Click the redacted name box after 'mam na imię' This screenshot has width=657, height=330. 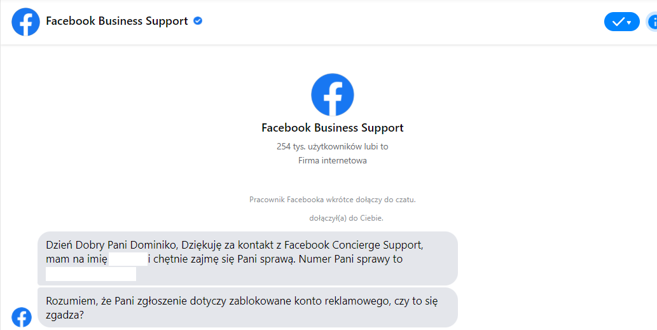point(128,259)
